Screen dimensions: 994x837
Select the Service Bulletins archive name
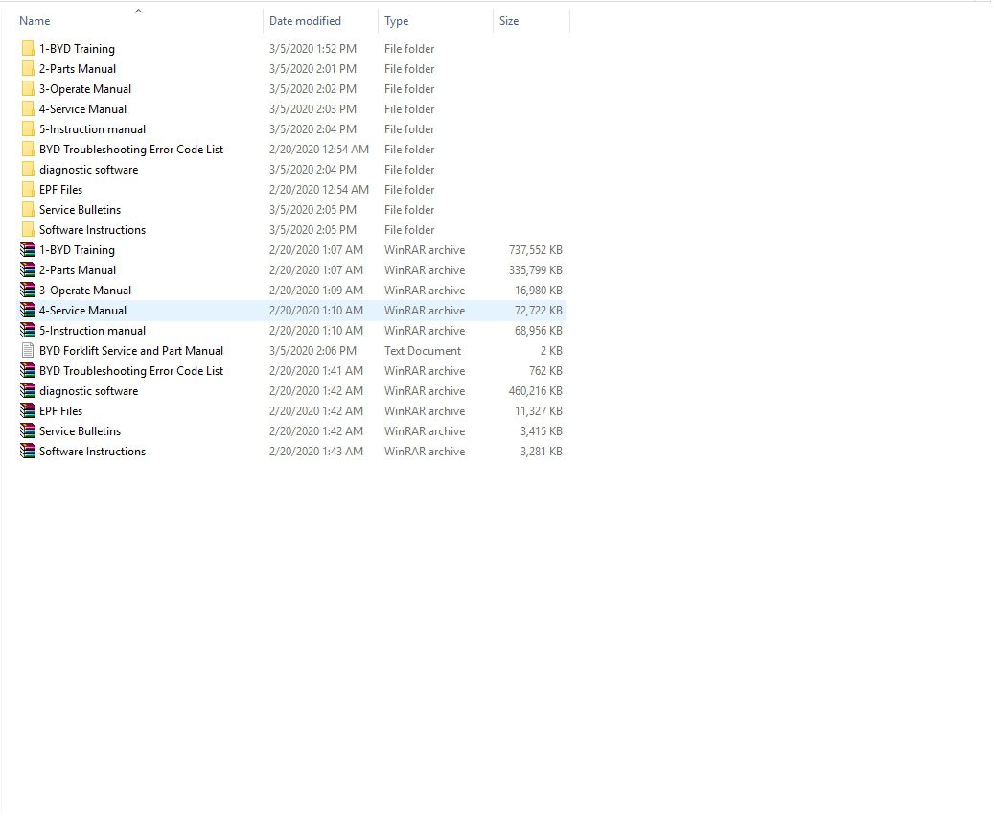coord(80,431)
